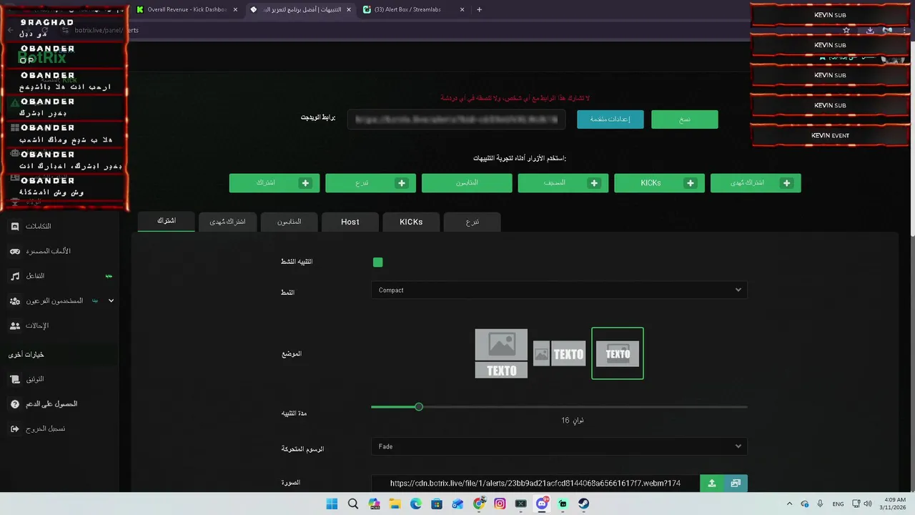Open a new browser tab
The width and height of the screenshot is (915, 515).
[x=479, y=10]
